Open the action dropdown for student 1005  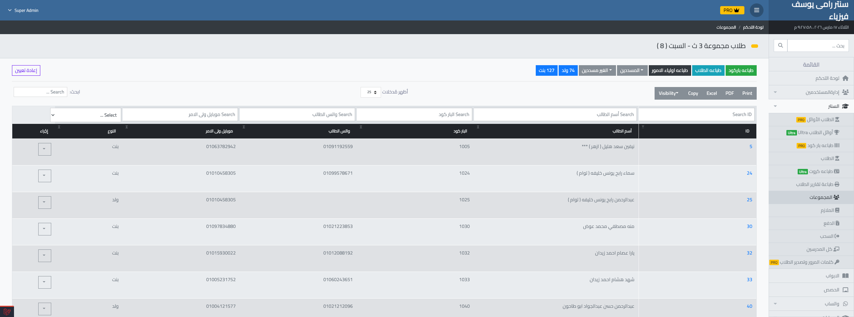(44, 149)
